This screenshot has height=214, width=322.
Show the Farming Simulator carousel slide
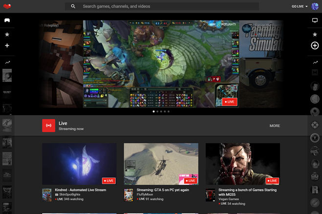[x=261, y=64]
